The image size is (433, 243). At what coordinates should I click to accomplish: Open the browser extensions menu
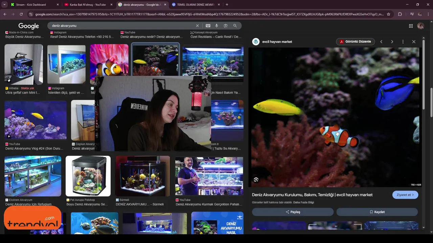(400, 14)
